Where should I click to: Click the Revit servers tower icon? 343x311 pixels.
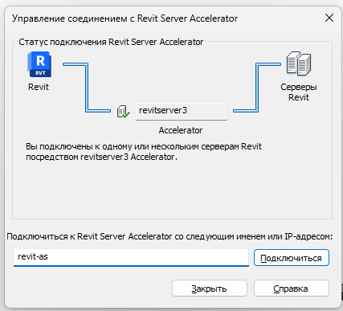299,63
